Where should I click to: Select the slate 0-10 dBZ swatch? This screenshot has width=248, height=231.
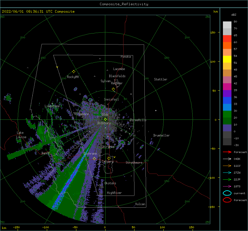pos(227,128)
